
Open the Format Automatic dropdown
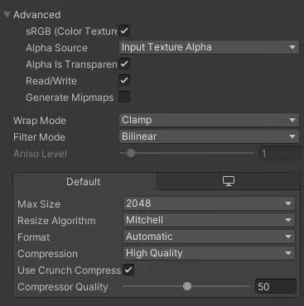tap(209, 237)
